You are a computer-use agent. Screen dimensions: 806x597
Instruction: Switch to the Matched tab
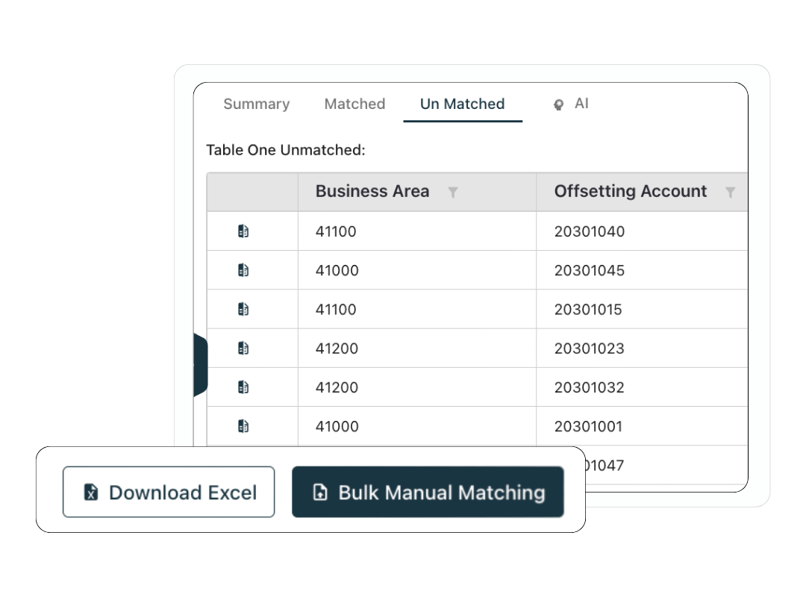tap(354, 104)
